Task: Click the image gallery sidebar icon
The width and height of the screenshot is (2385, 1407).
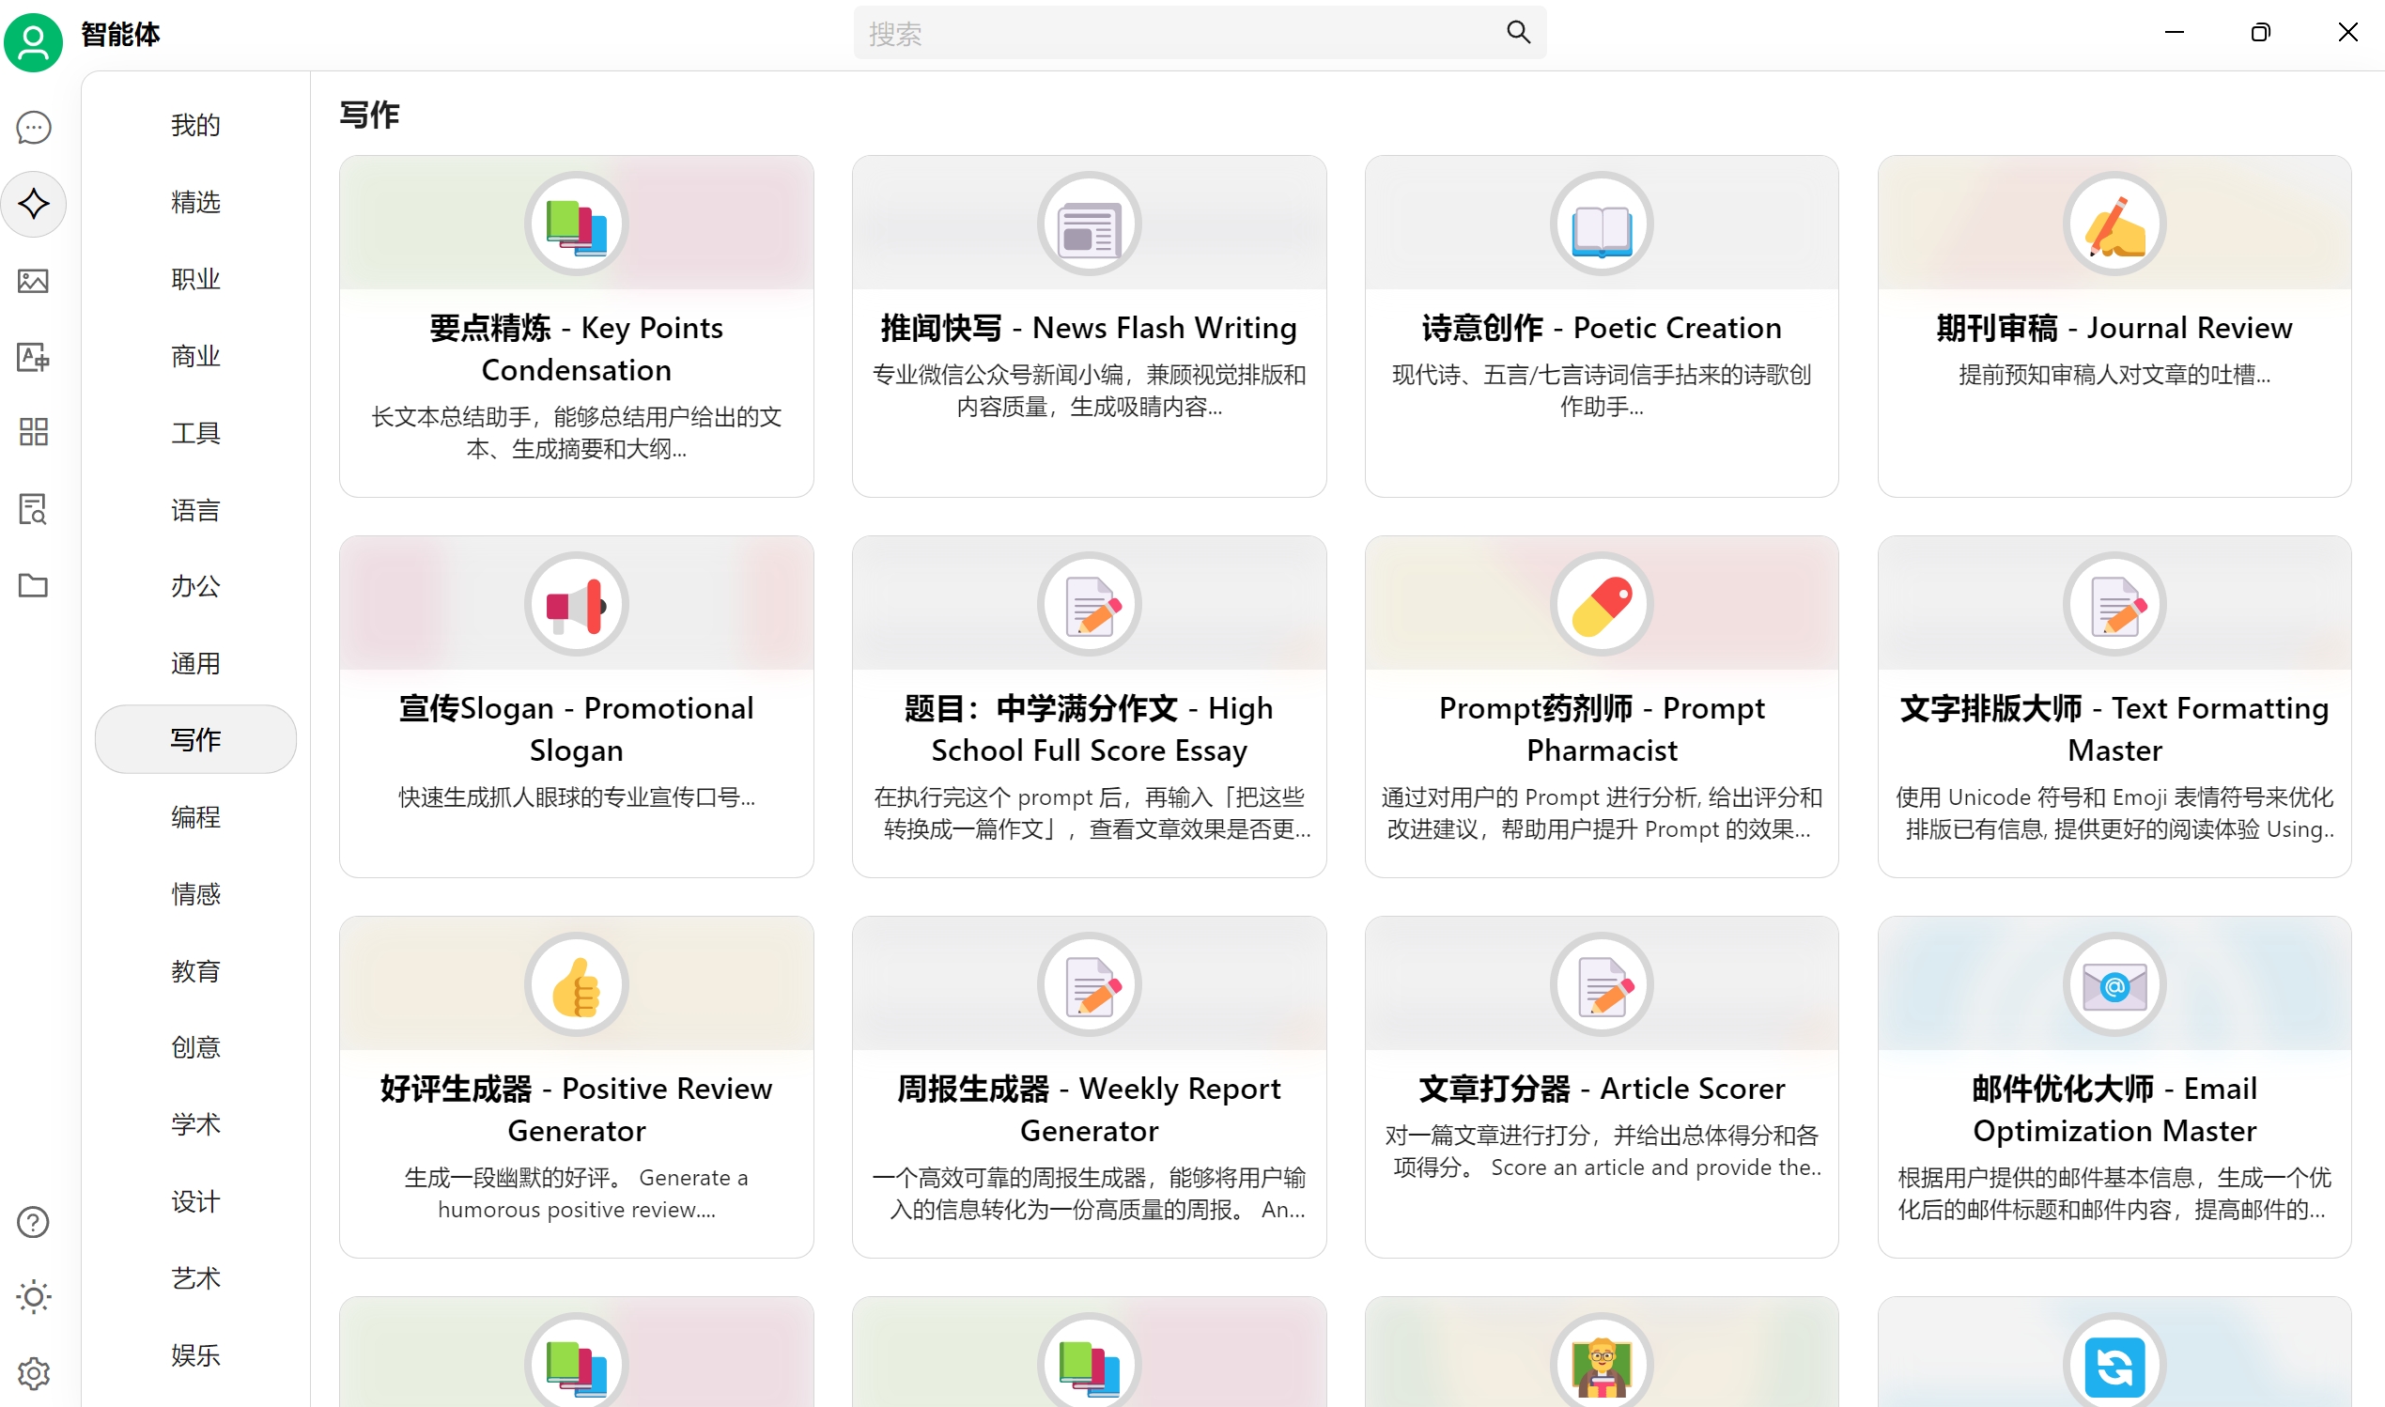Action: point(33,281)
